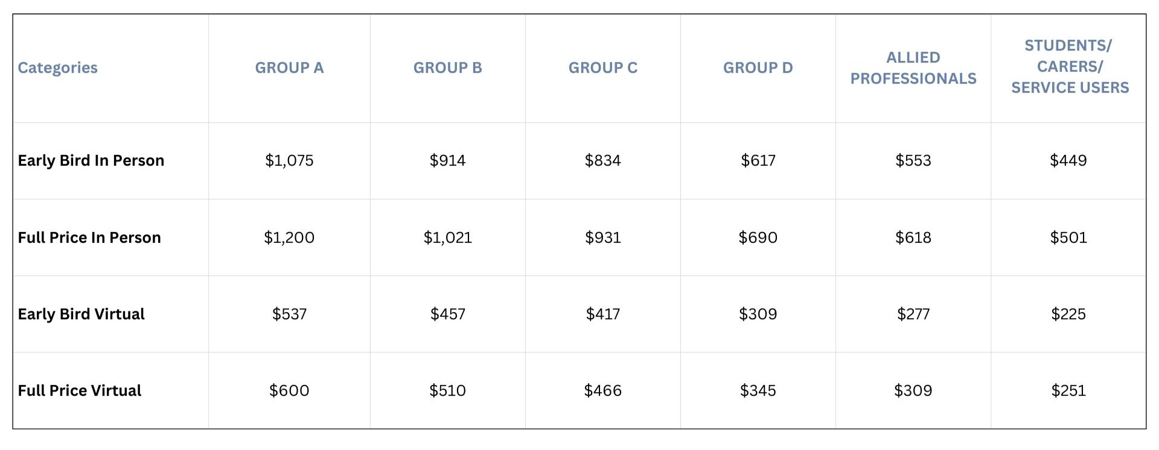The image size is (1159, 450).
Task: Click the STUDENTS/CARERS/SERVICE USERS header
Action: point(1069,67)
